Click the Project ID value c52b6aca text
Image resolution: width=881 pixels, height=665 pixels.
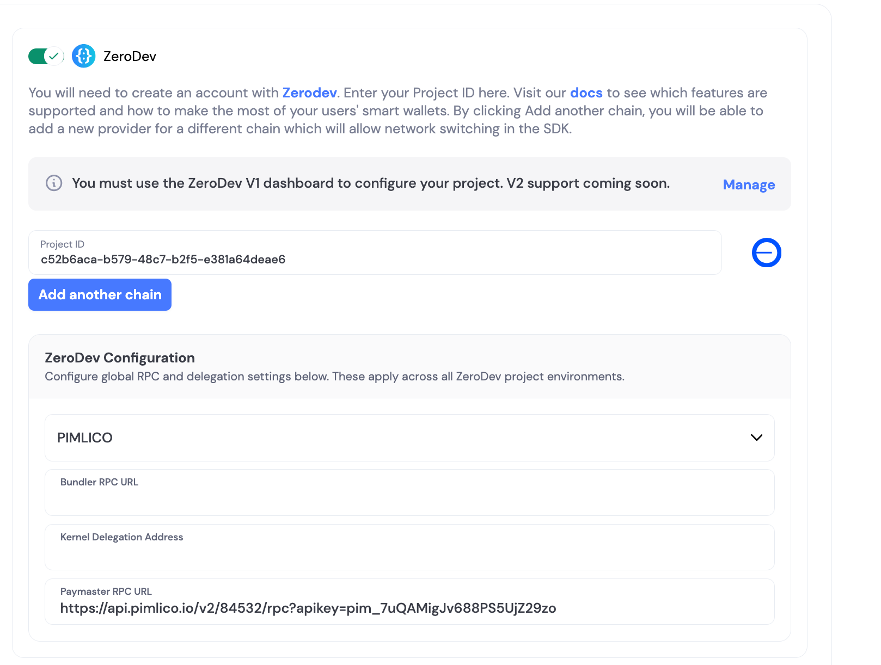pos(163,260)
